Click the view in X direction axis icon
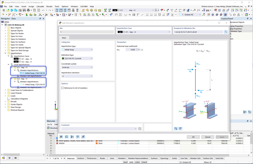Screen dimensions: 253x164 tap(233, 10)
